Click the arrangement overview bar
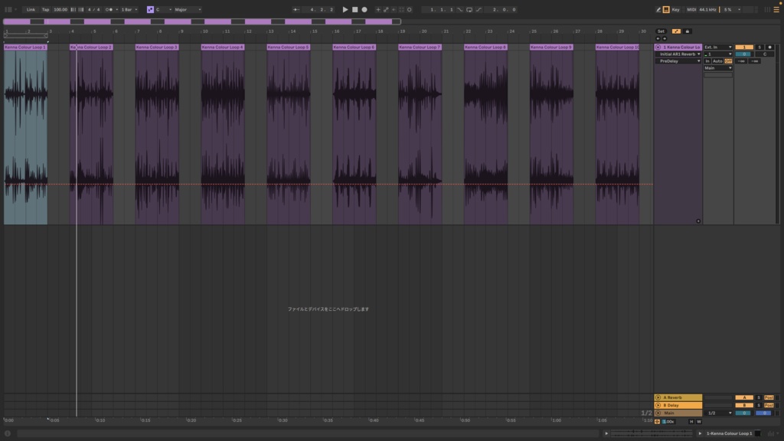The height and width of the screenshot is (441, 784). point(202,21)
